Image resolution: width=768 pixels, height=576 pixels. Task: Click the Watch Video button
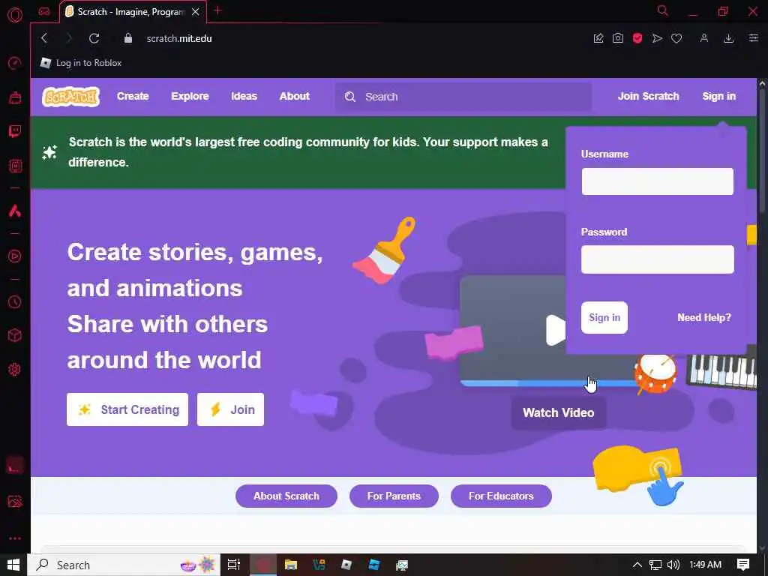click(x=558, y=413)
